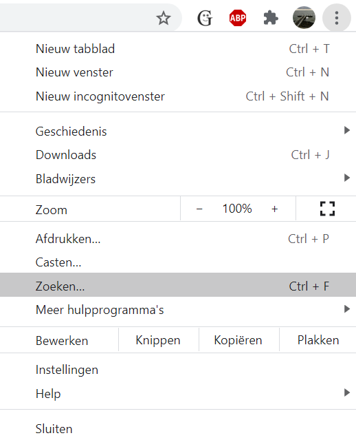Open Downloads from the menu

[178, 155]
